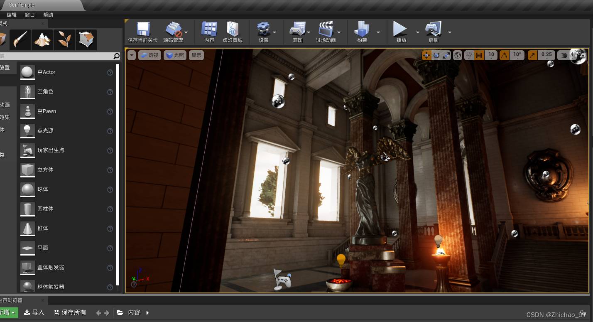Select the Foliage mode leaf icon
The width and height of the screenshot is (593, 322).
pyautogui.click(x=64, y=39)
